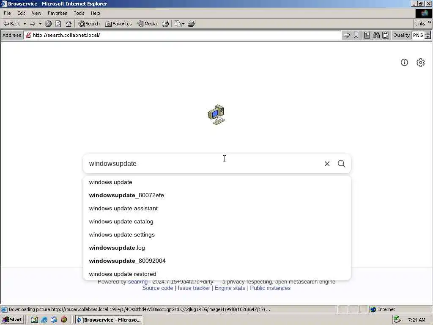Open the Mail dropdown arrow

184,24
